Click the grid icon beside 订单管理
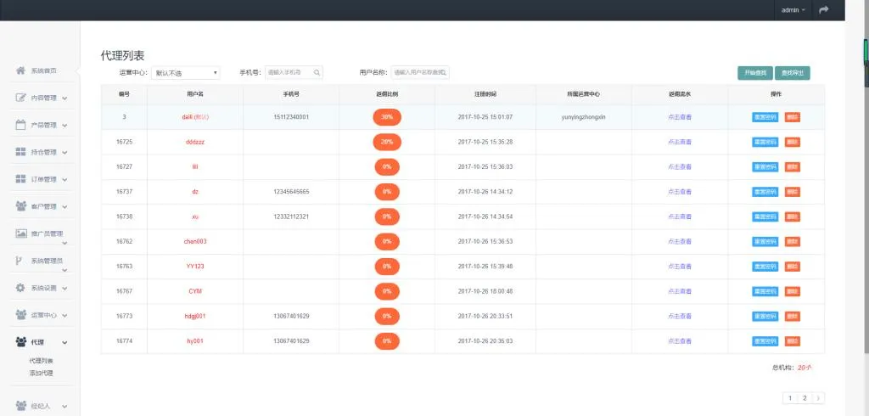This screenshot has height=416, width=869. click(x=21, y=179)
